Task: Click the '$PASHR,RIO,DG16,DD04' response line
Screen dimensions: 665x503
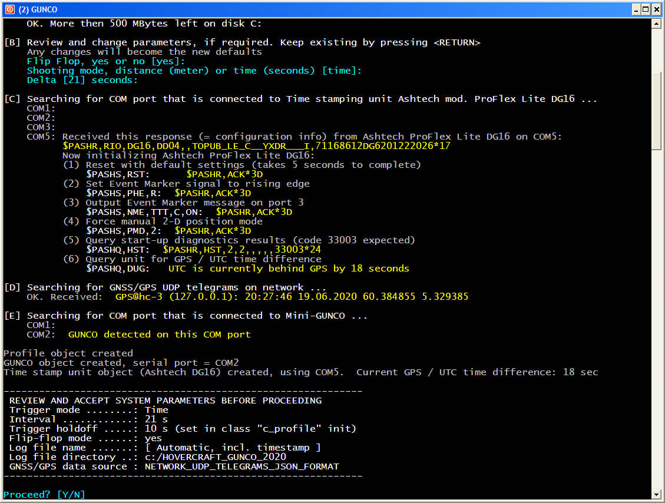Action: coord(257,146)
